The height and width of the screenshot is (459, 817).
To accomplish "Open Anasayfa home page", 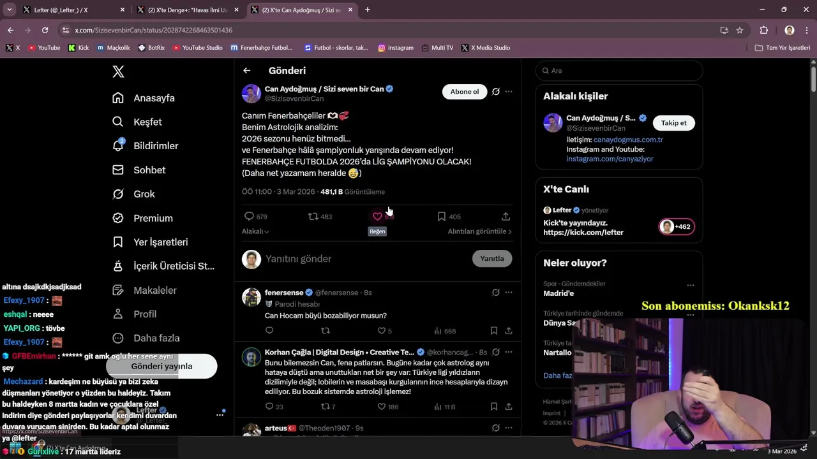I will click(144, 98).
